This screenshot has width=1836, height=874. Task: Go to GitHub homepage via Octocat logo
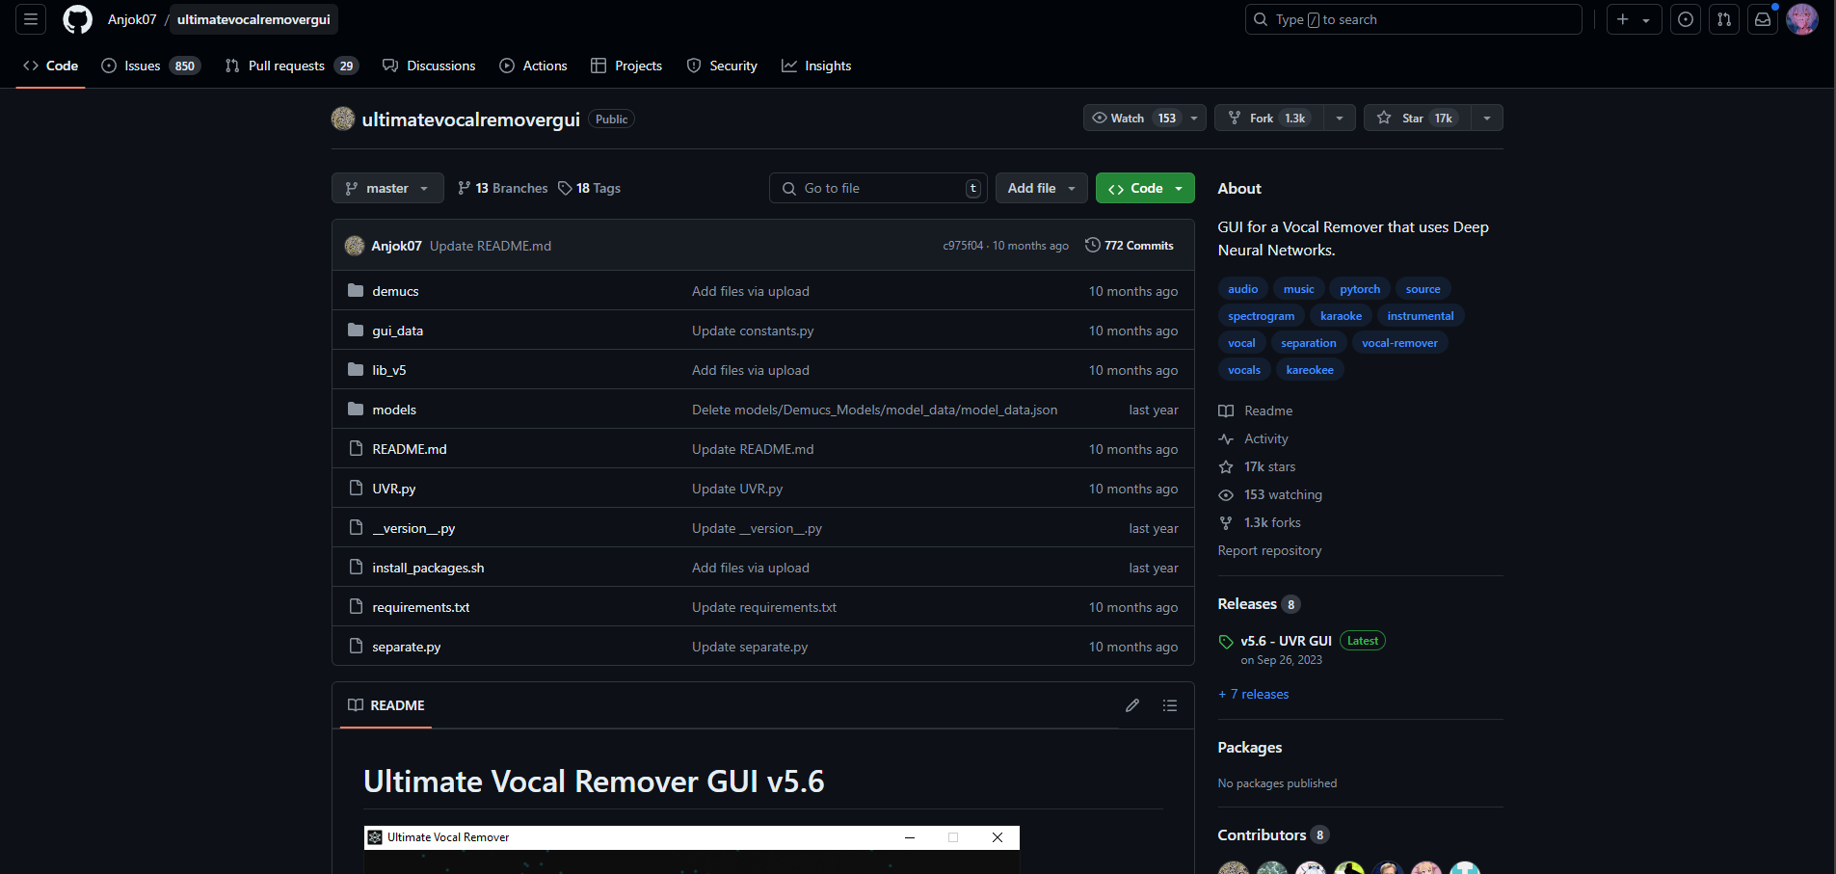pyautogui.click(x=77, y=19)
